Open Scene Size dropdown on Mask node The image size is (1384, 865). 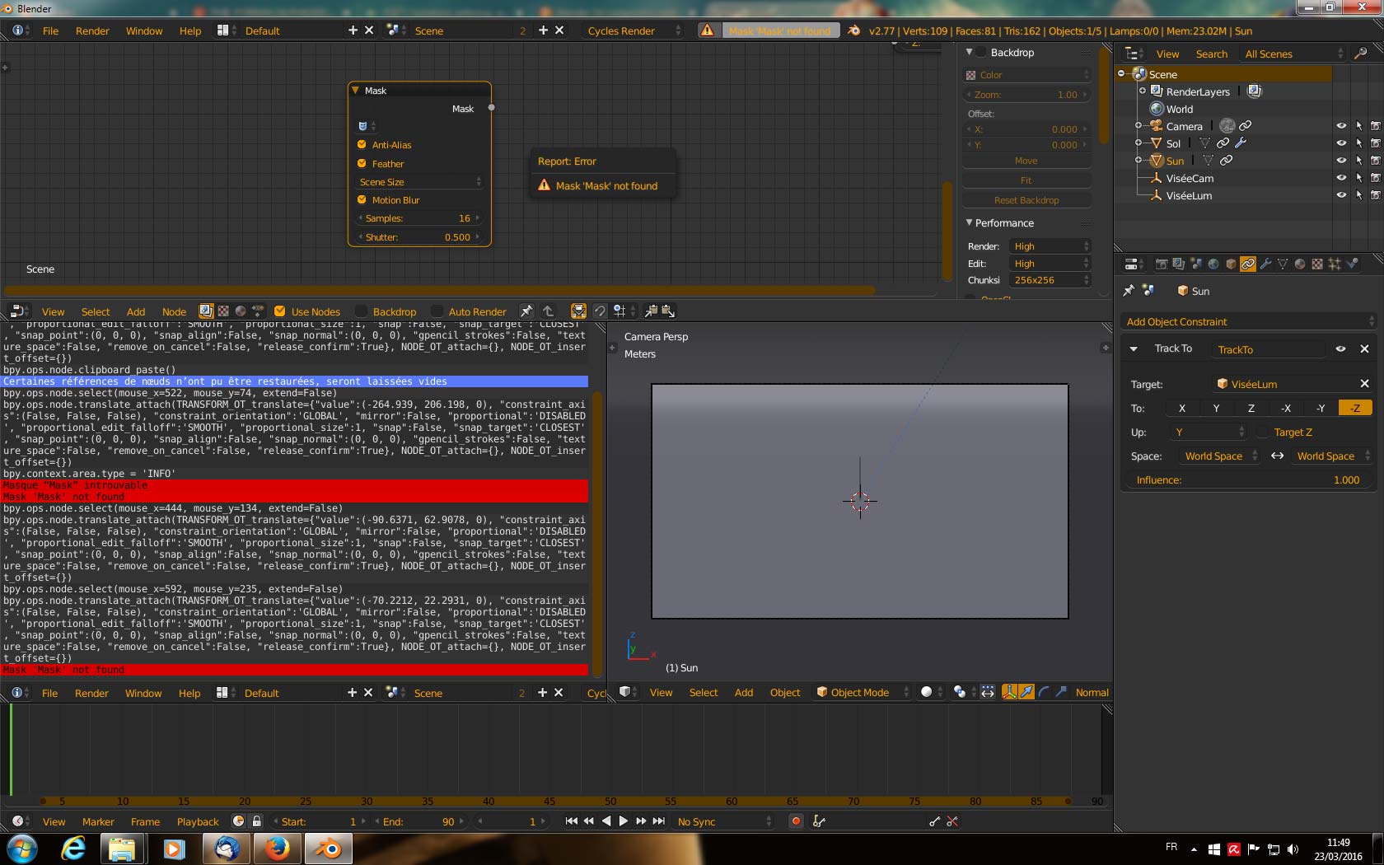pyautogui.click(x=419, y=182)
